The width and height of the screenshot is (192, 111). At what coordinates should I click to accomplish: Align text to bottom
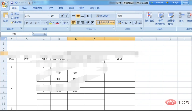coord(83,16)
